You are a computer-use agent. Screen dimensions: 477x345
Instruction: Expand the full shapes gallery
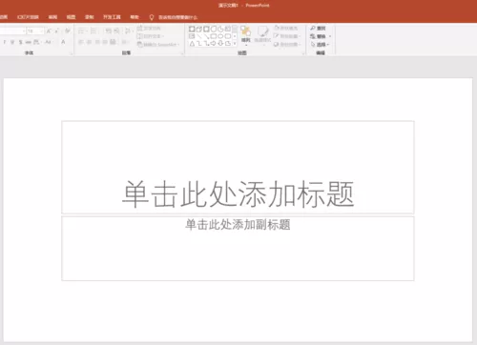pos(235,44)
